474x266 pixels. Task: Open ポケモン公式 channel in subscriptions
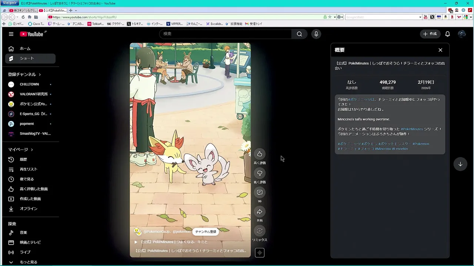coord(30,104)
